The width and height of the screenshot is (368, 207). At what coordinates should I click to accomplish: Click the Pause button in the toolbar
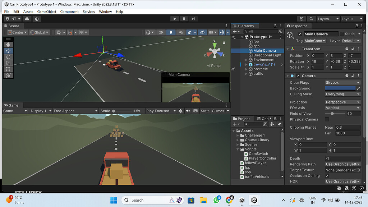pos(184,19)
